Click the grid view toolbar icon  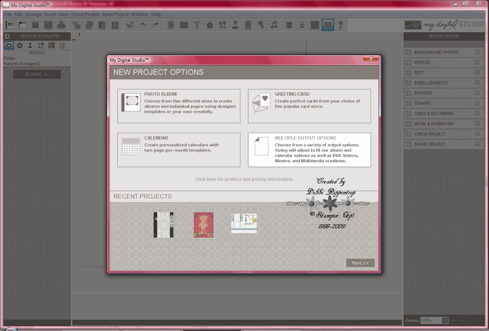pos(314,25)
